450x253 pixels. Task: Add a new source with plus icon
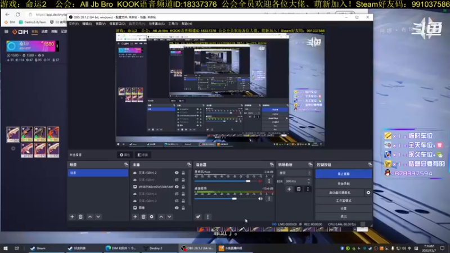pos(135,217)
